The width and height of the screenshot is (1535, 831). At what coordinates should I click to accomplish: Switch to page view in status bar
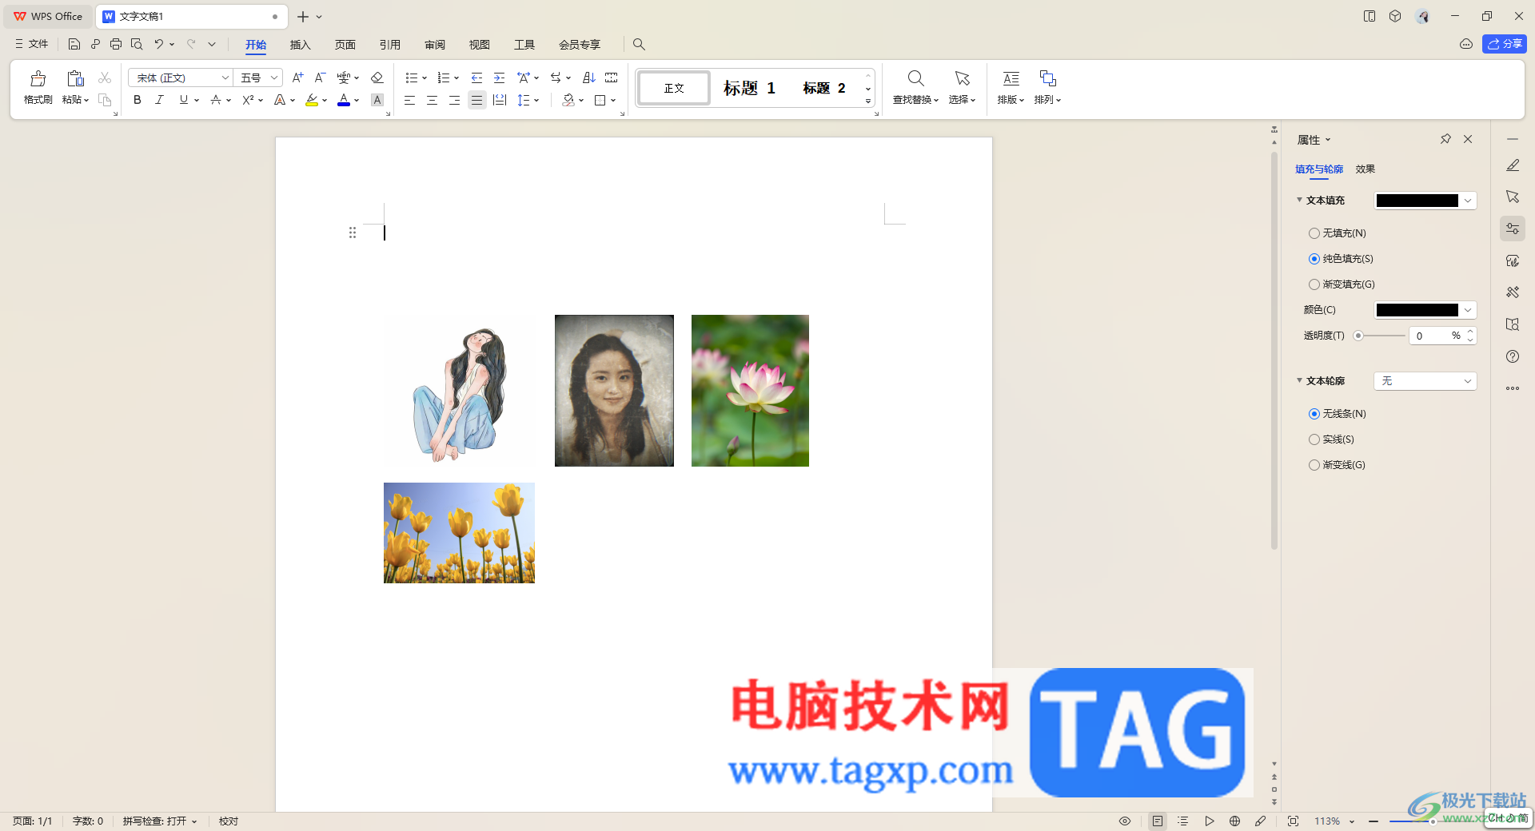point(1158,821)
